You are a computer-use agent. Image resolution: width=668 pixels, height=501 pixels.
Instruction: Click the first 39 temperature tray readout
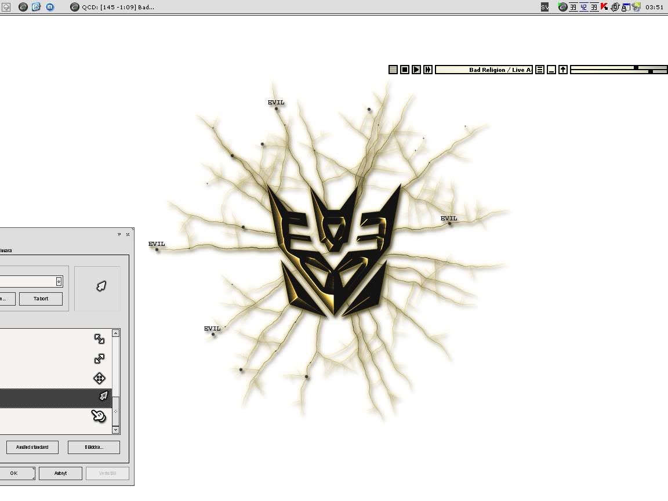573,7
